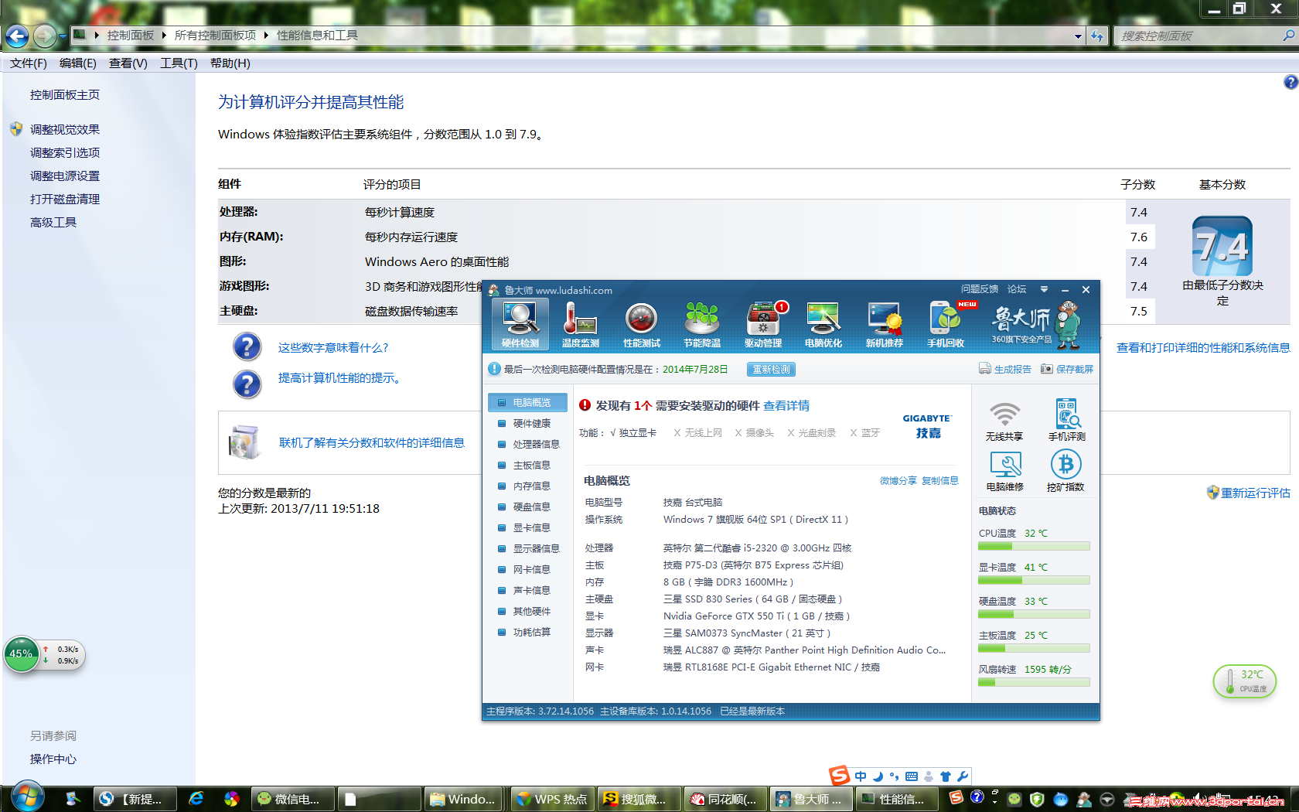Open 新机推荐 new PC recommendation icon
The height and width of the screenshot is (812, 1299).
click(x=884, y=325)
